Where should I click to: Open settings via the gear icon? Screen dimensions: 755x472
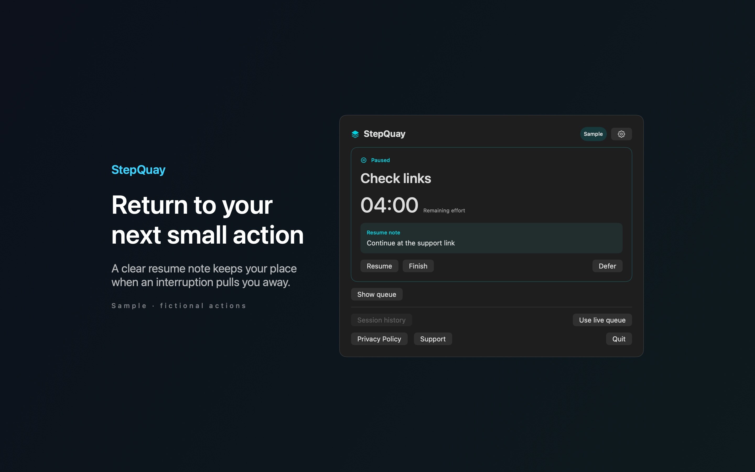pos(621,134)
